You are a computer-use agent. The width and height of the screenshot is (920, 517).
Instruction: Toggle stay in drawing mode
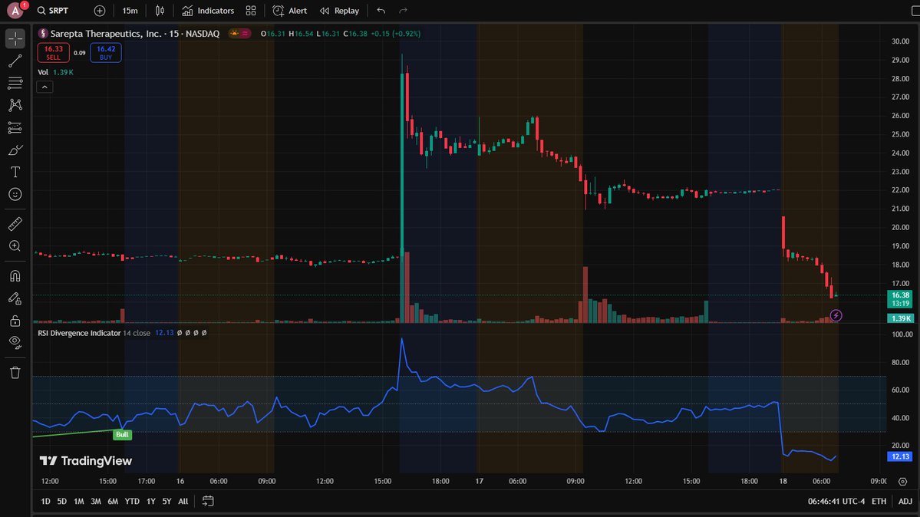pyautogui.click(x=15, y=298)
